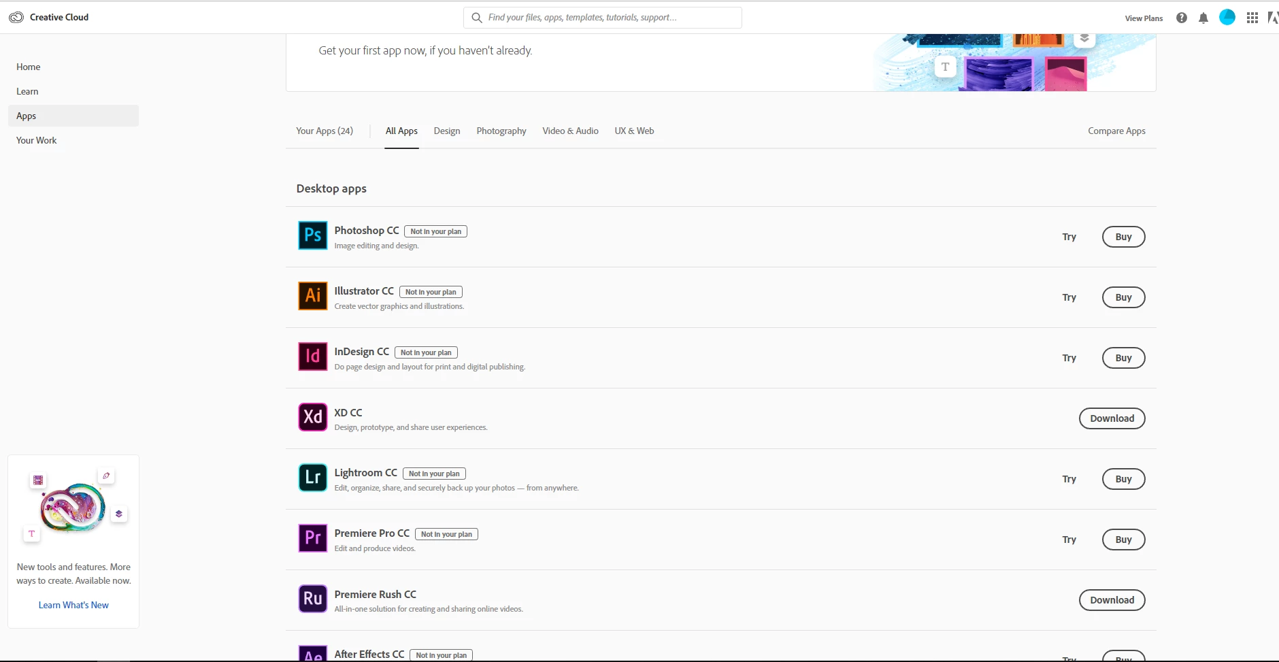Click Try for Premiere Pro CC
The image size is (1279, 662).
(1069, 540)
